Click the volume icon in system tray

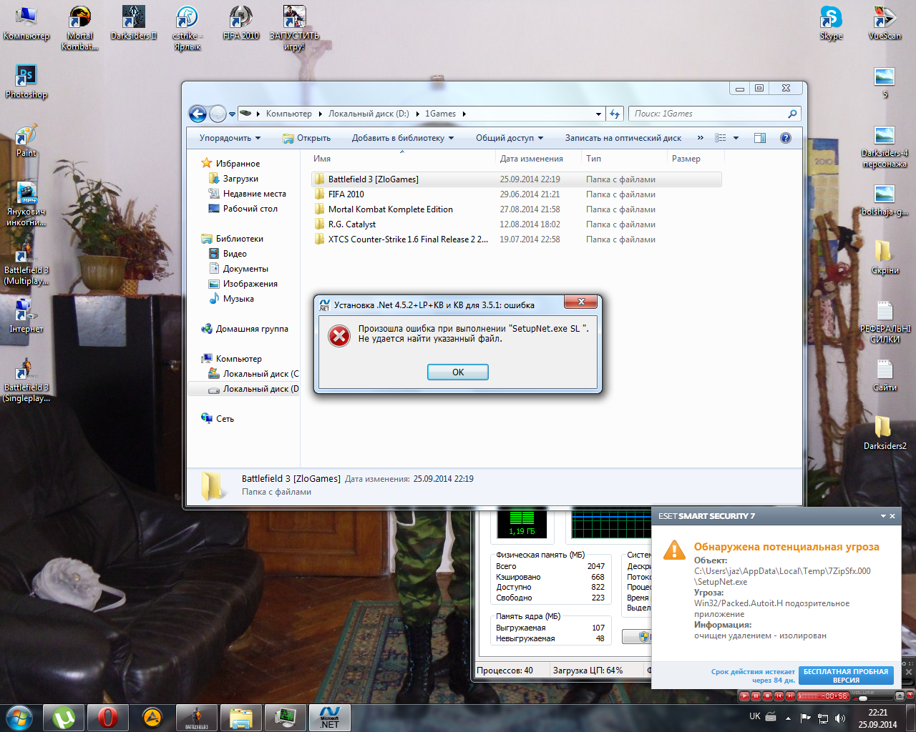pos(839,718)
